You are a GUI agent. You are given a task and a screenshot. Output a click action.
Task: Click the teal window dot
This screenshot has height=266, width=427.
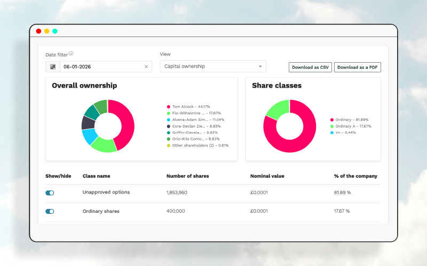(x=55, y=31)
